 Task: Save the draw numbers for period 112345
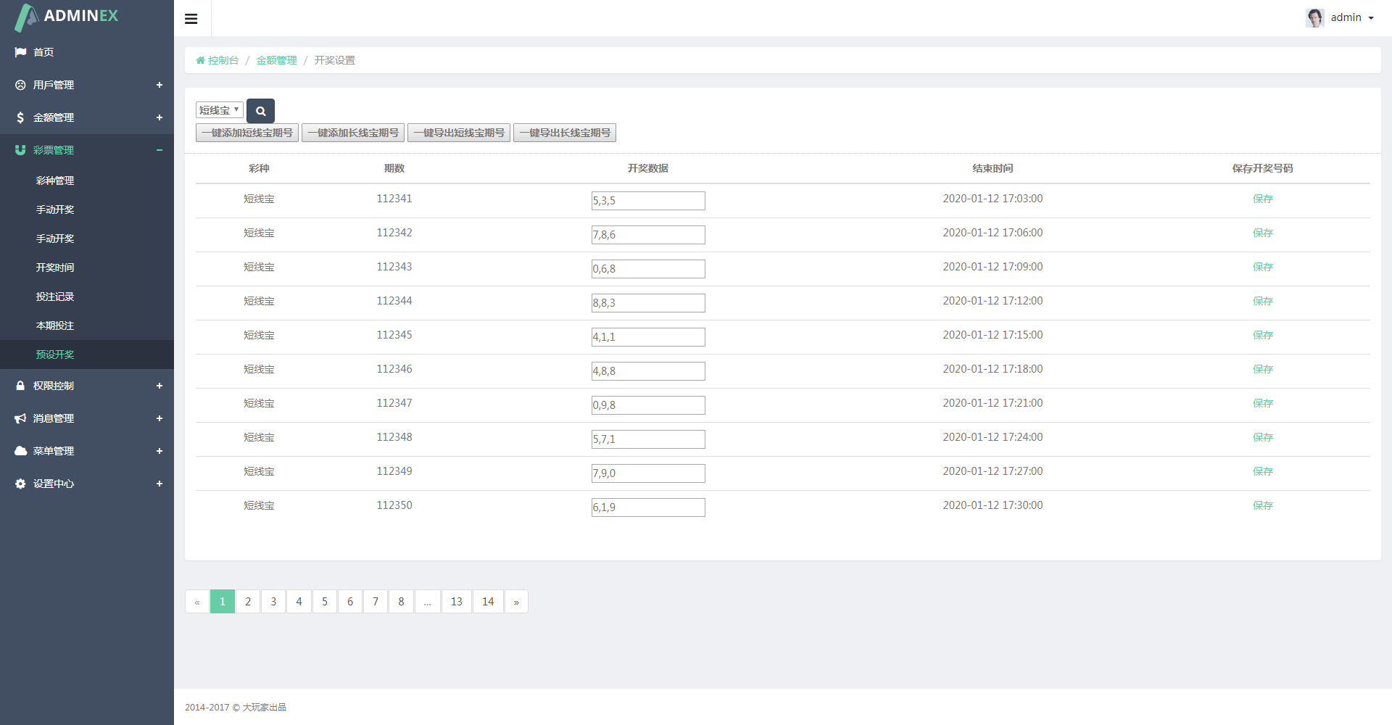1262,335
